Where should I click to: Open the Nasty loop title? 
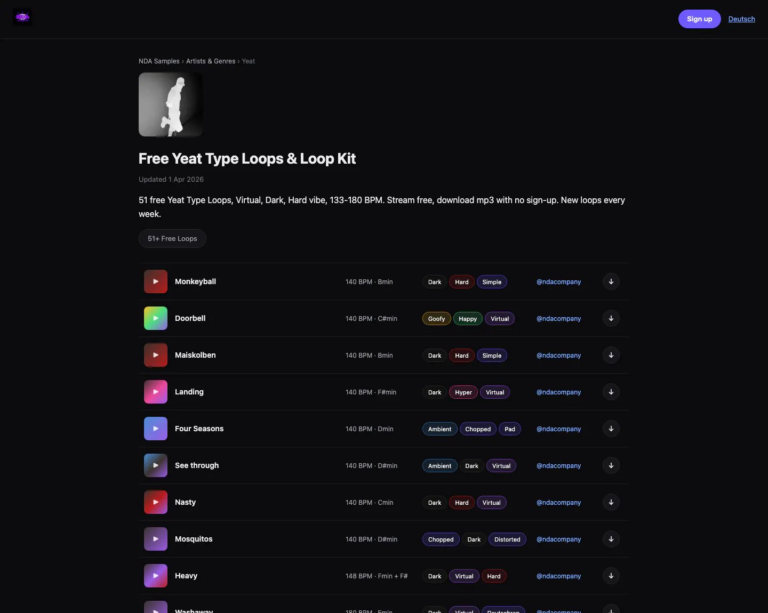click(185, 502)
